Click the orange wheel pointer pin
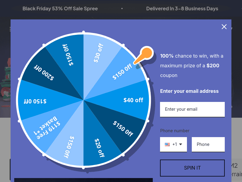Viewport: 242px width, 182px height. click(x=146, y=54)
